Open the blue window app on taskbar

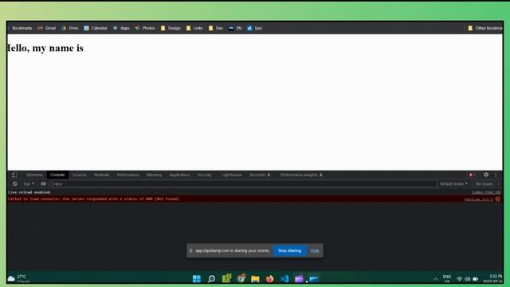coord(314,279)
